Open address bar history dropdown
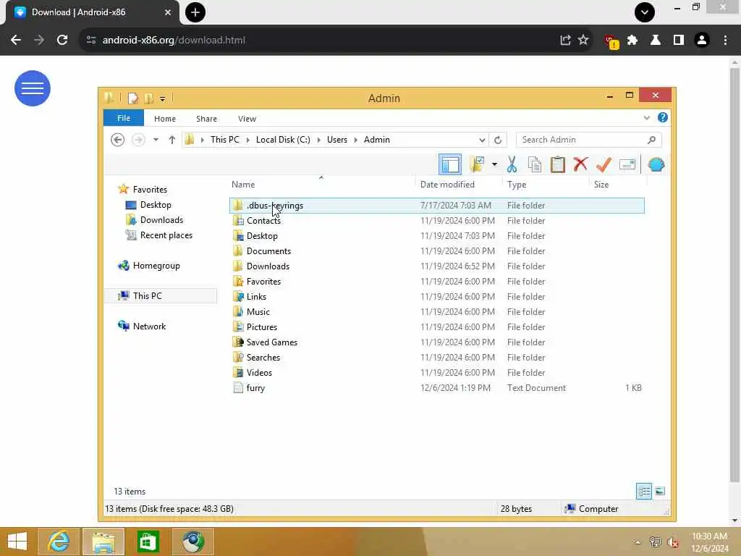 coord(481,140)
